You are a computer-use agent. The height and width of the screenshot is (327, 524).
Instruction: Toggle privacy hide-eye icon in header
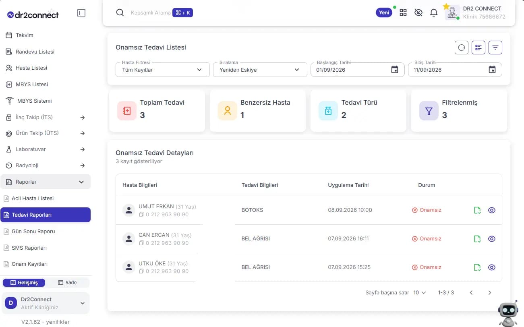(418, 12)
